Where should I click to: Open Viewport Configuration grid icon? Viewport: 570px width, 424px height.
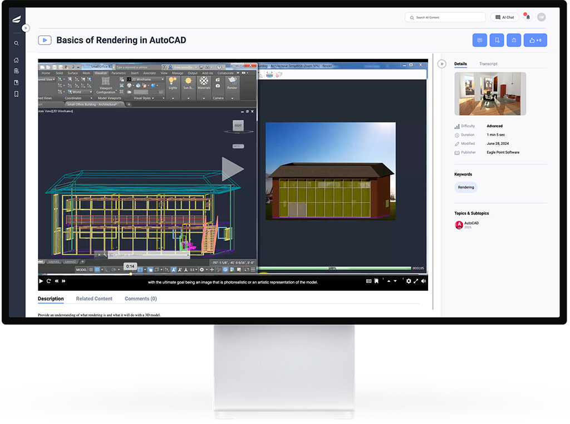click(105, 81)
